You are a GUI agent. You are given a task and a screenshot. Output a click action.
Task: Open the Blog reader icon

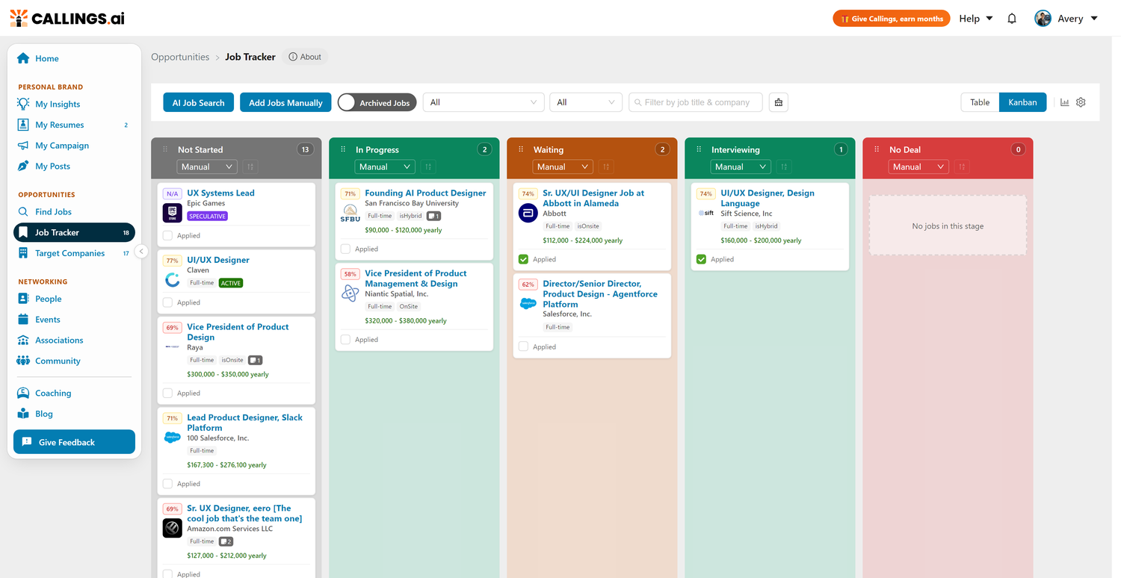click(x=23, y=414)
